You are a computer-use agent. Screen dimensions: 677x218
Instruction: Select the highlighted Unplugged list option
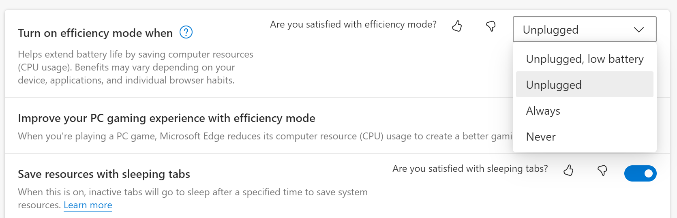[585, 85]
